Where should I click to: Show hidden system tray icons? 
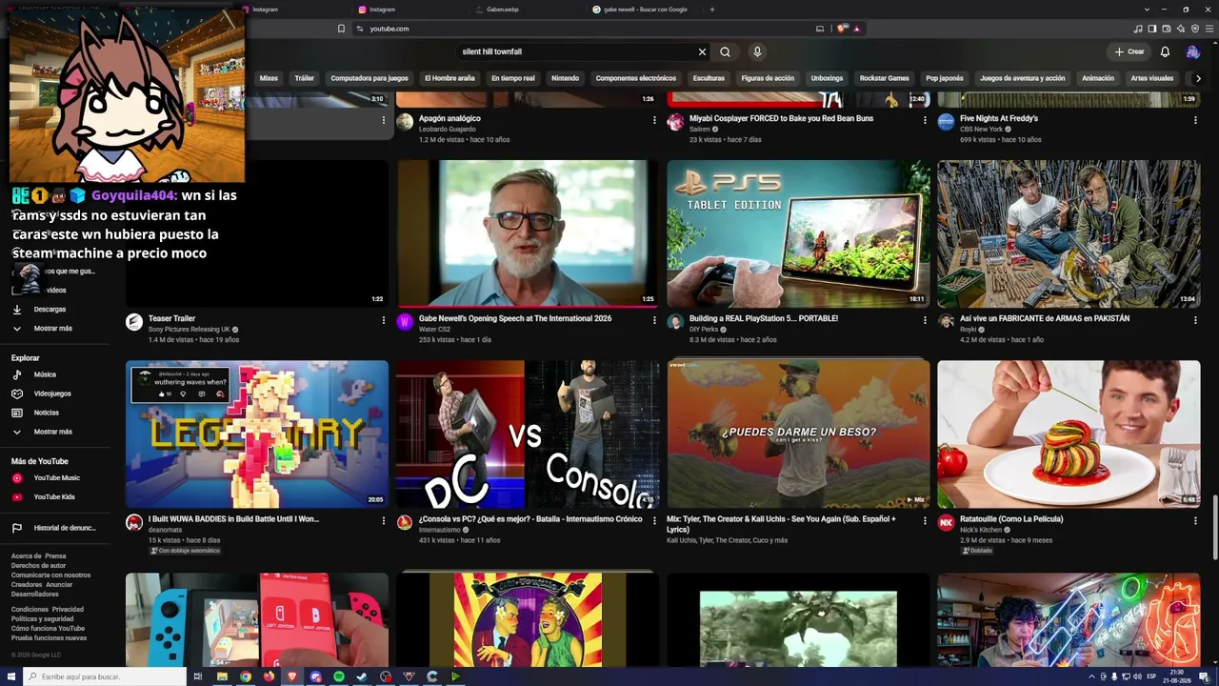[x=1091, y=676]
